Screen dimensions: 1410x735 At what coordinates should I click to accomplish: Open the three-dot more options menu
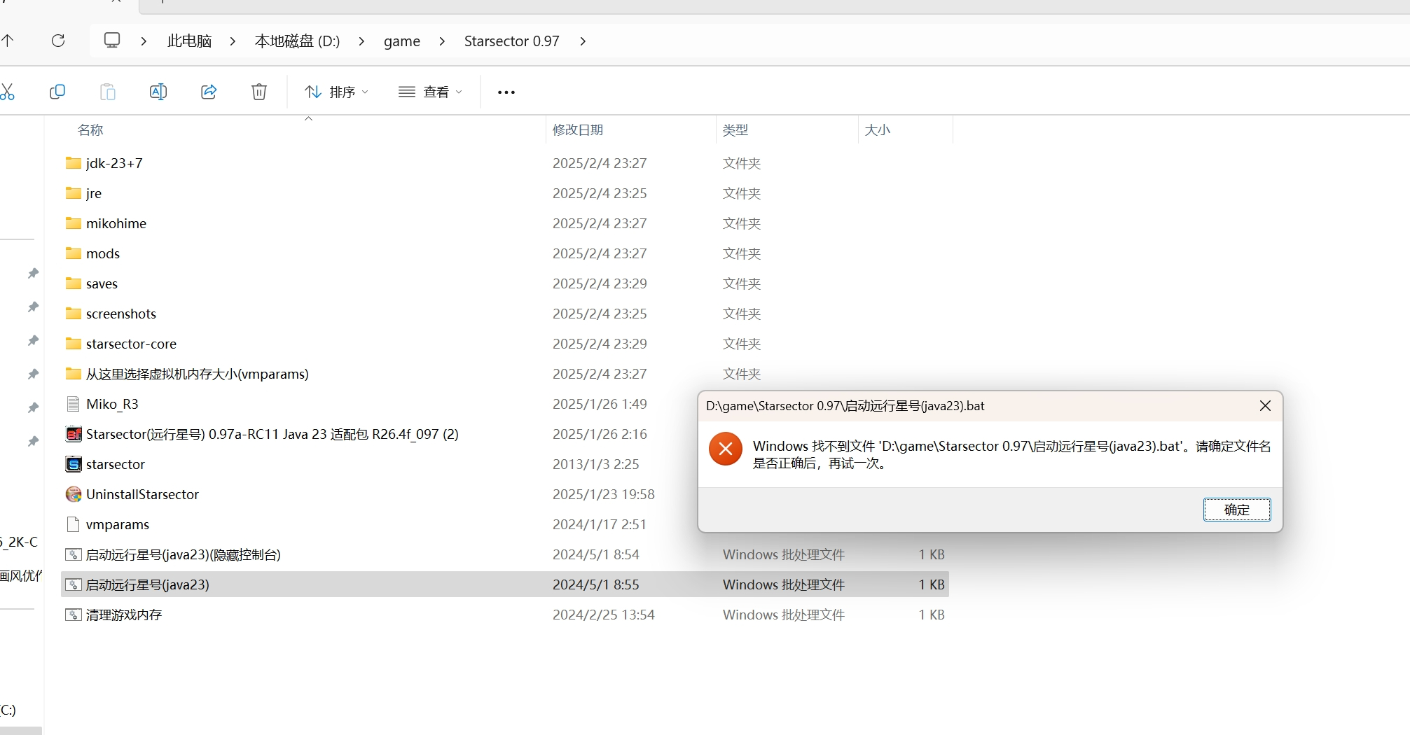(x=506, y=92)
